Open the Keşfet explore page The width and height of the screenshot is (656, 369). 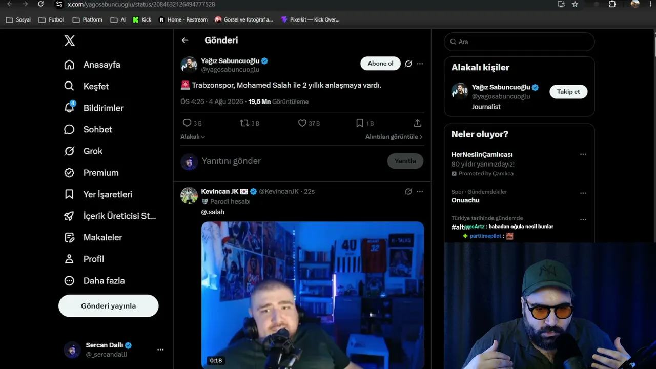pos(86,86)
